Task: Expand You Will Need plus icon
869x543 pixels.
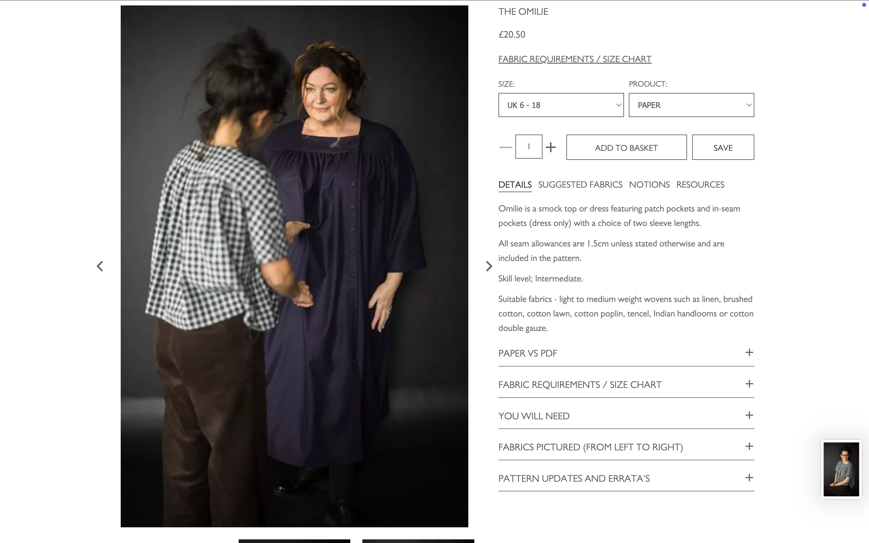Action: (749, 415)
